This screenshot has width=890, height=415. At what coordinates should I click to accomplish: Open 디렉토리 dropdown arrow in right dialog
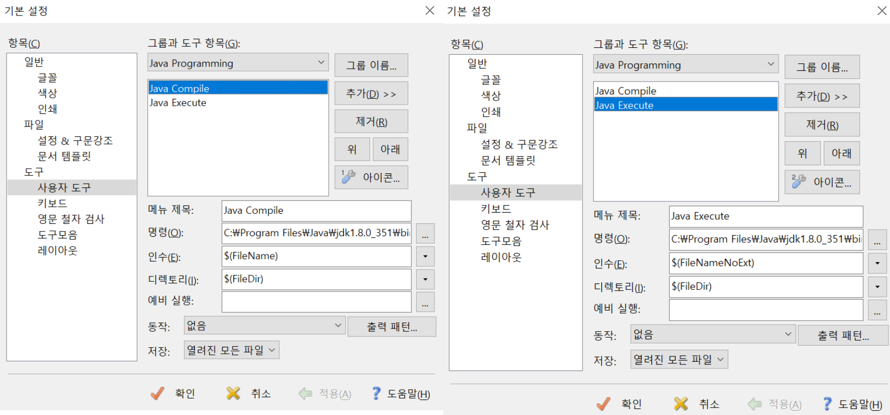[x=877, y=287]
